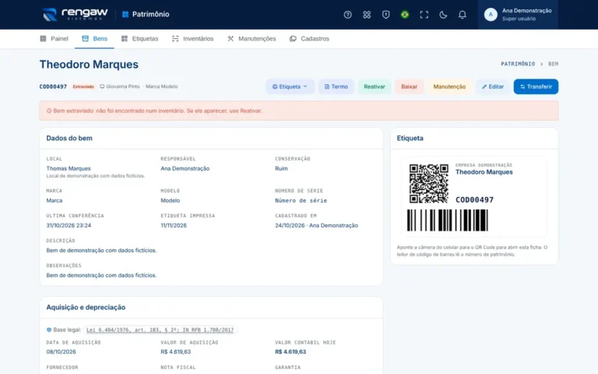Screen dimensions: 598x374
Task: Click the shield security icon
Action: point(385,15)
